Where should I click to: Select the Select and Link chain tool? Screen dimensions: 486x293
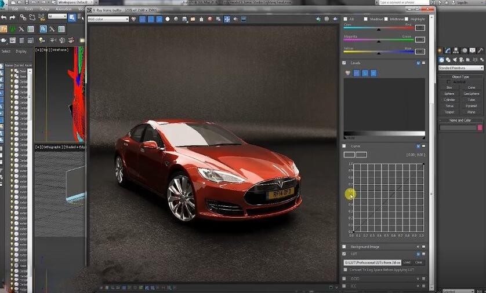point(23,17)
